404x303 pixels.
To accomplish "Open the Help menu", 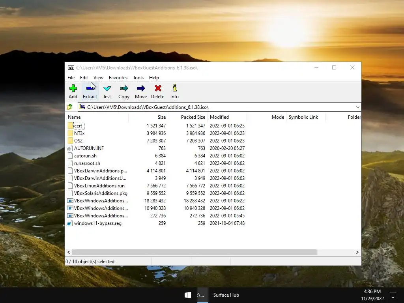I will [154, 78].
